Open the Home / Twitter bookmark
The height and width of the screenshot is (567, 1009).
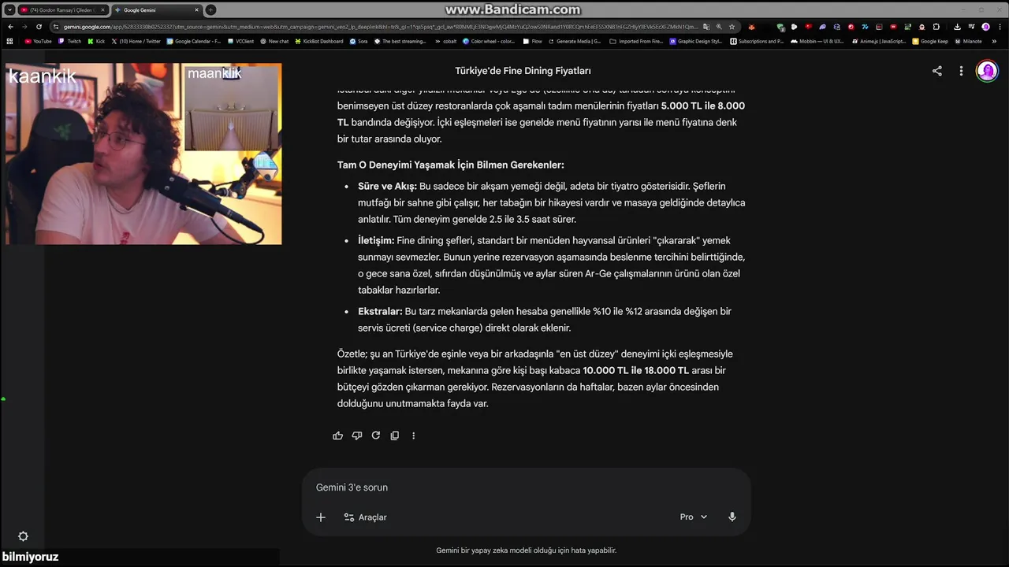pos(136,41)
